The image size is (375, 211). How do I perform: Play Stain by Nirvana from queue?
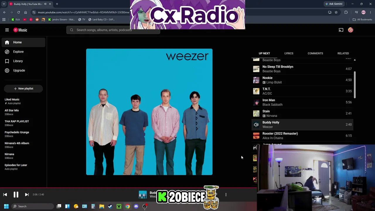pyautogui.click(x=302, y=113)
